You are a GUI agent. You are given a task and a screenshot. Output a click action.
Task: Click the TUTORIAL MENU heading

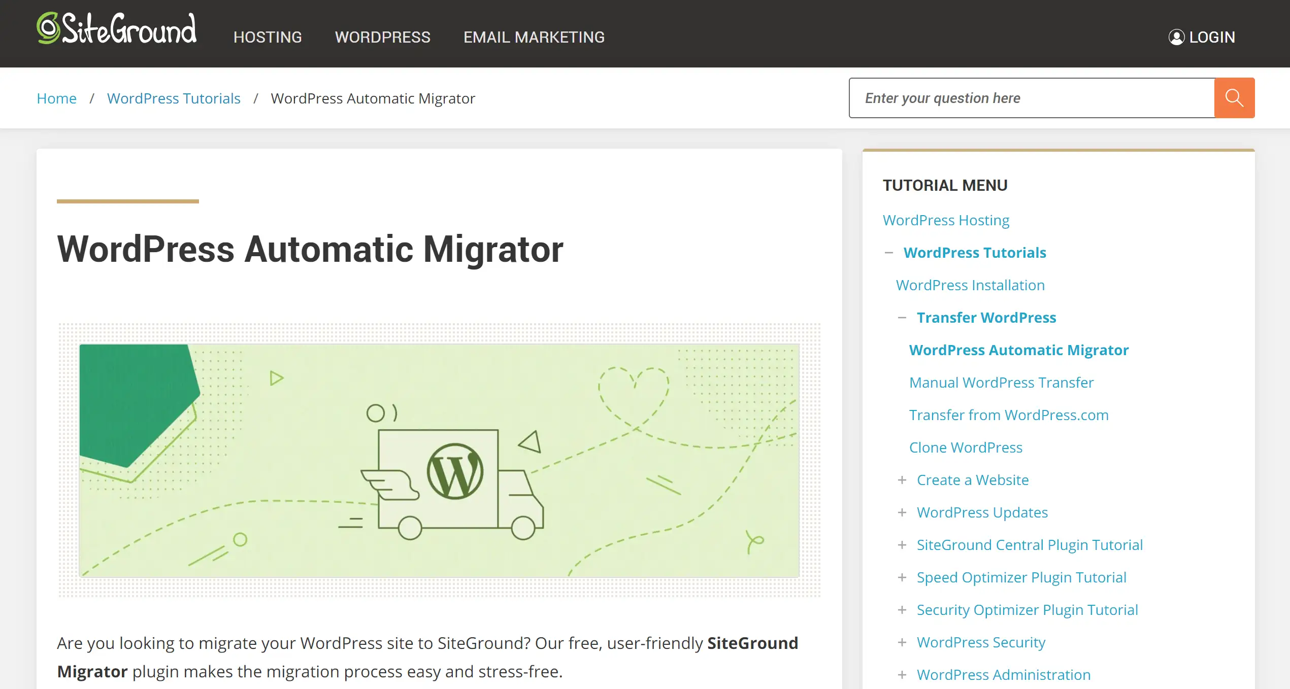(945, 185)
